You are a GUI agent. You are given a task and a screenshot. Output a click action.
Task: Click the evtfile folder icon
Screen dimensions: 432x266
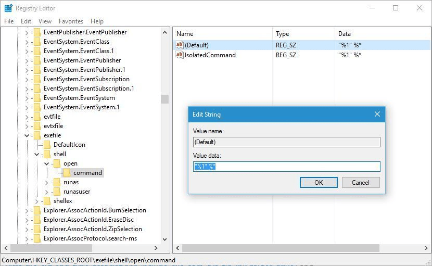pyautogui.click(x=37, y=117)
